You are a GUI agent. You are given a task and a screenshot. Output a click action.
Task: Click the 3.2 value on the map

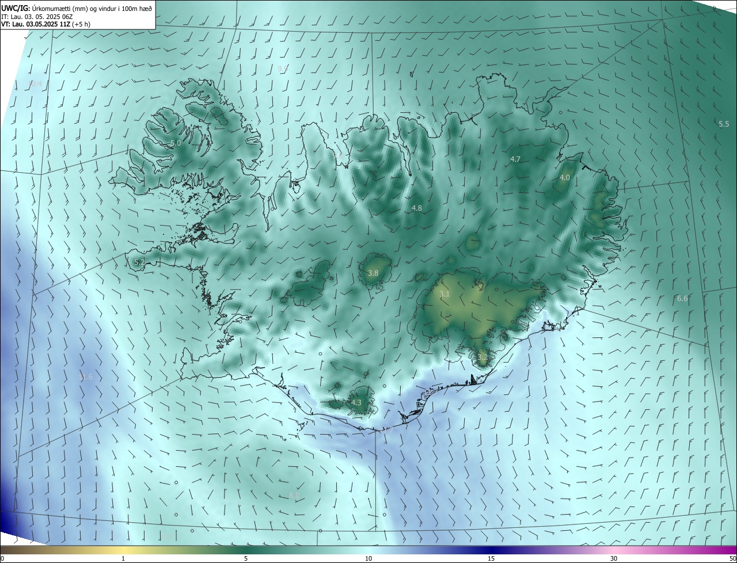pyautogui.click(x=483, y=357)
